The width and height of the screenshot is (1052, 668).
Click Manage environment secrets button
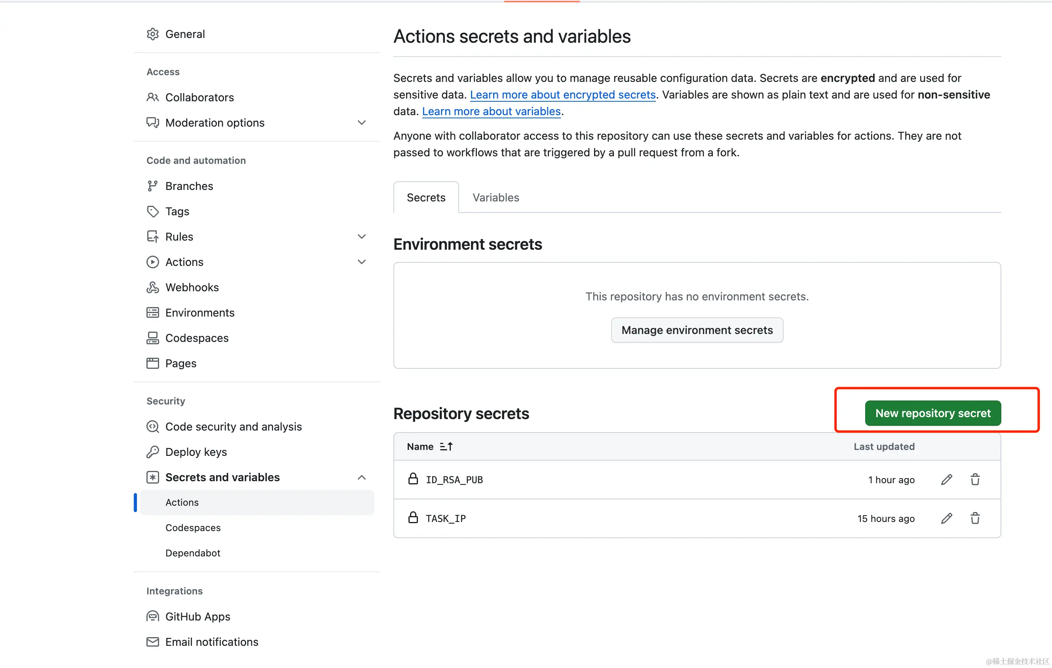pyautogui.click(x=697, y=330)
